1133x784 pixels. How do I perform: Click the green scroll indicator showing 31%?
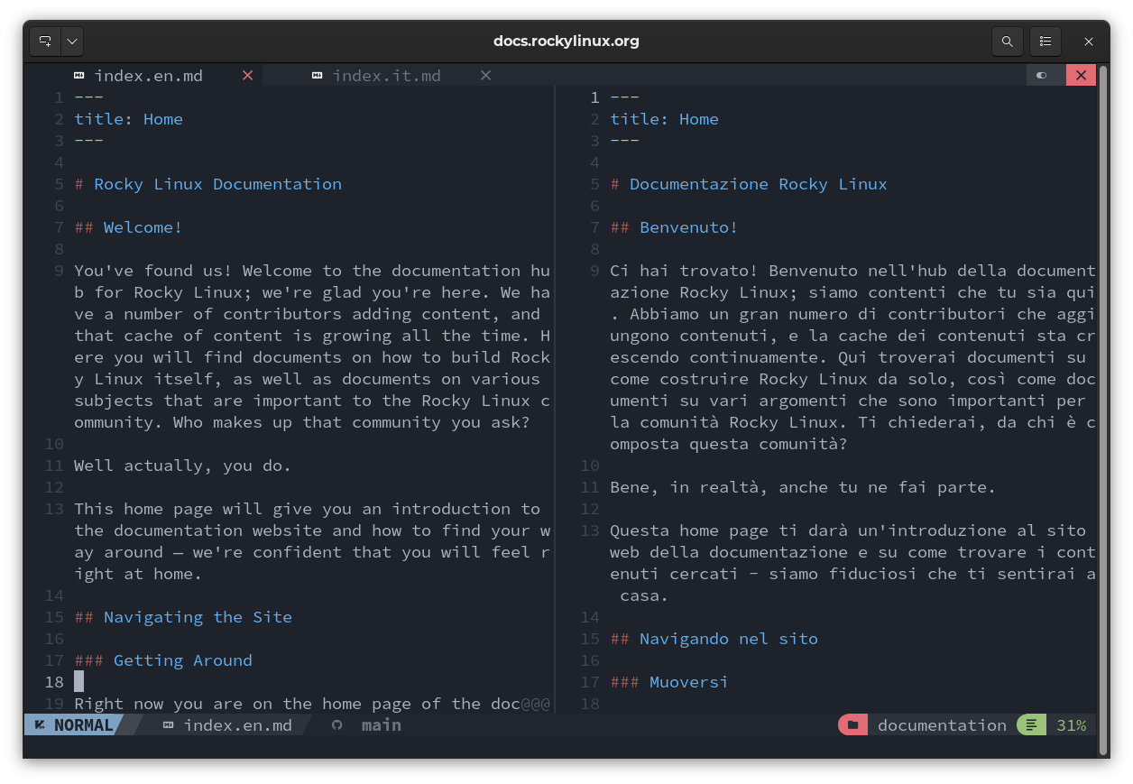point(1031,724)
